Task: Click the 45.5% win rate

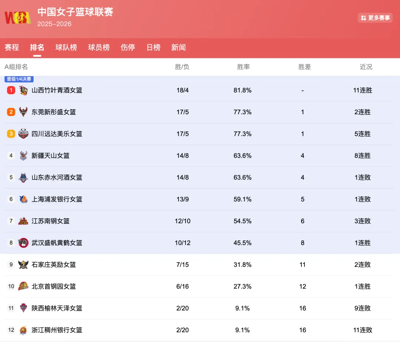Action: (243, 243)
